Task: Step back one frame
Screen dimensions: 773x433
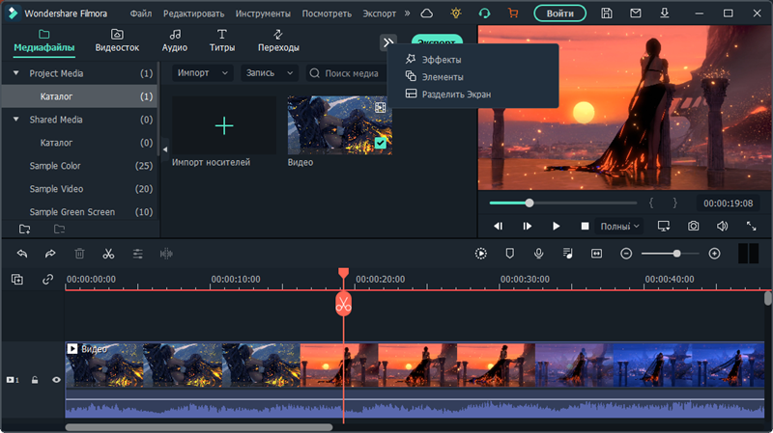Action: click(499, 226)
